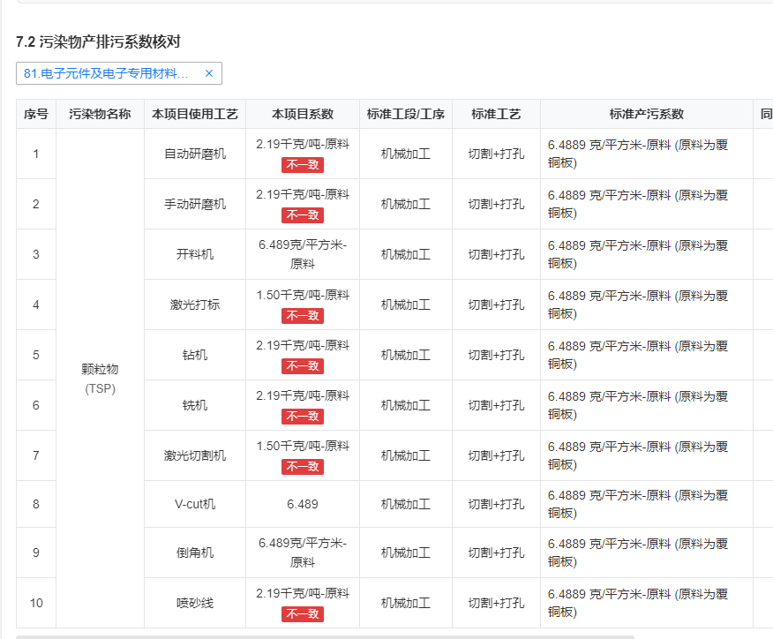Click the 标准工艺 column header
This screenshot has height=639, width=773.
tap(496, 114)
